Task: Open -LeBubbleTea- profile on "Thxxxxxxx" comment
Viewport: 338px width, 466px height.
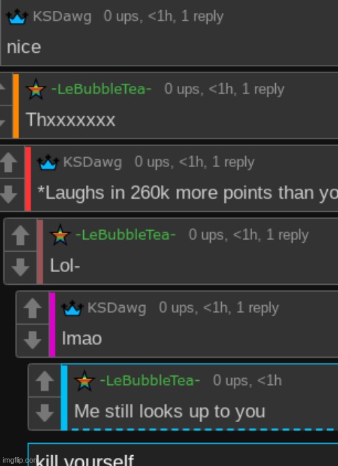Action: click(x=101, y=89)
